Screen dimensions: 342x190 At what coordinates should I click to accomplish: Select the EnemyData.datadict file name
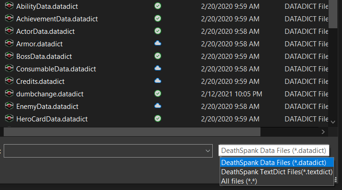click(47, 106)
